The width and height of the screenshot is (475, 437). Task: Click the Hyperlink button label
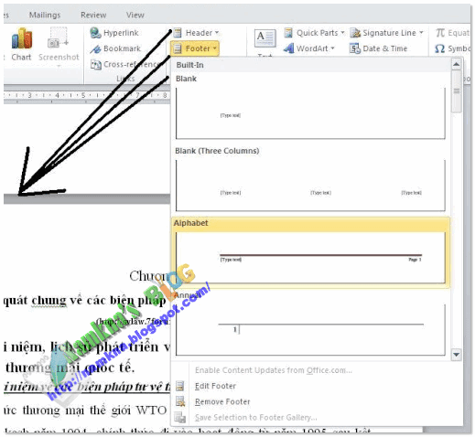pyautogui.click(x=121, y=33)
